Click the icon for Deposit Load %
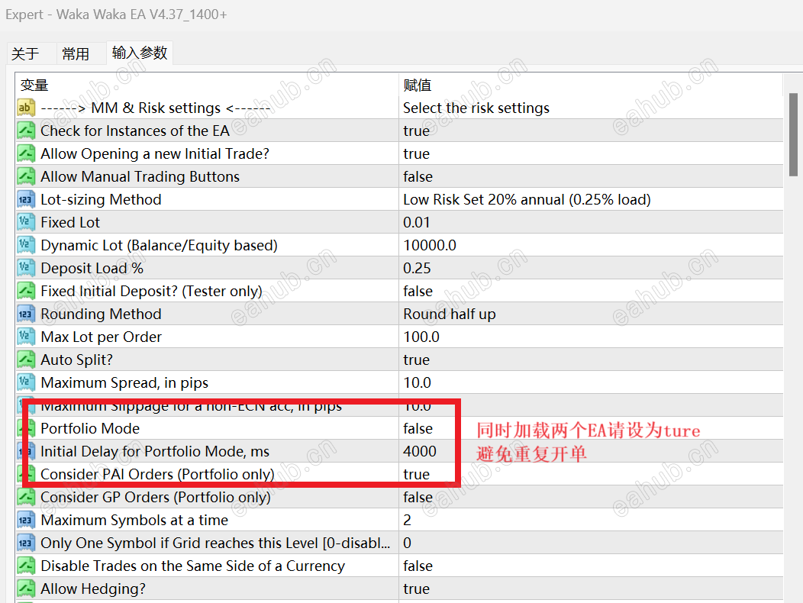The width and height of the screenshot is (803, 603). pos(26,268)
